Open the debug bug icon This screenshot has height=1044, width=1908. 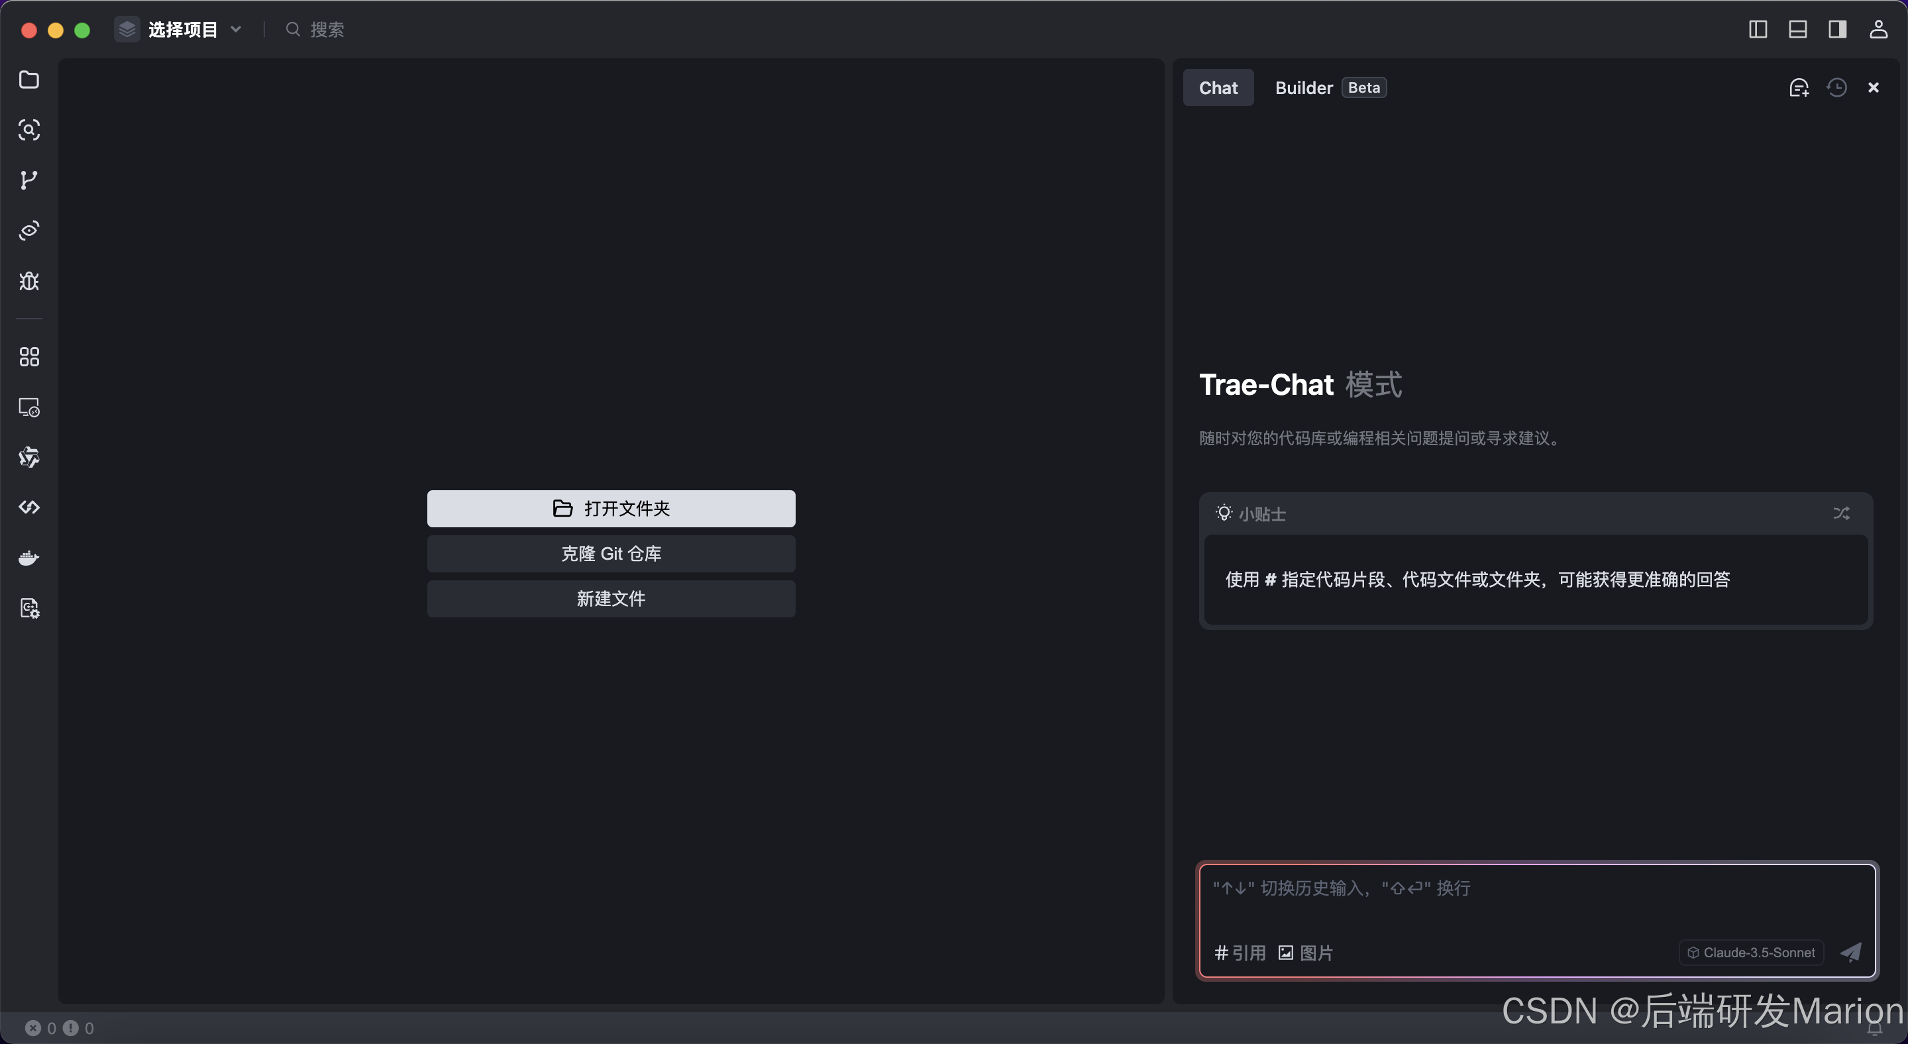point(29,281)
